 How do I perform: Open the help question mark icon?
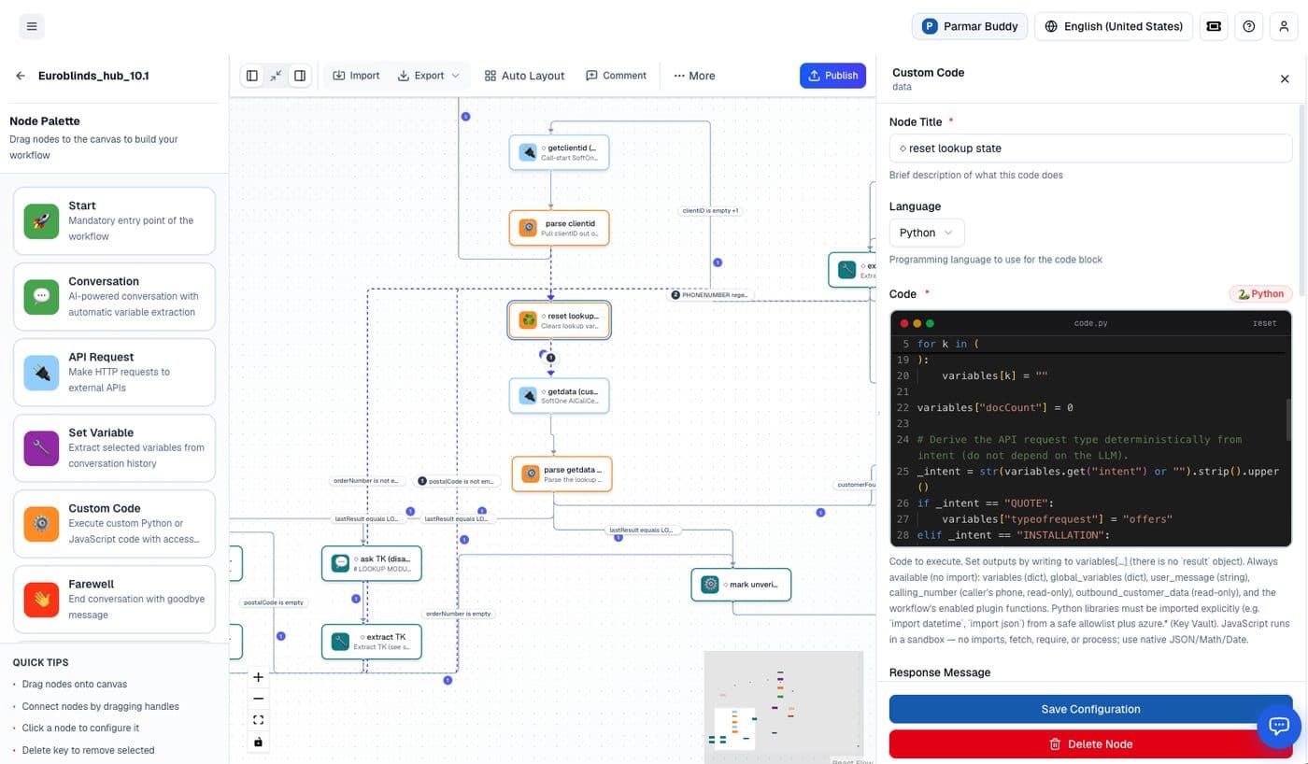coord(1249,26)
